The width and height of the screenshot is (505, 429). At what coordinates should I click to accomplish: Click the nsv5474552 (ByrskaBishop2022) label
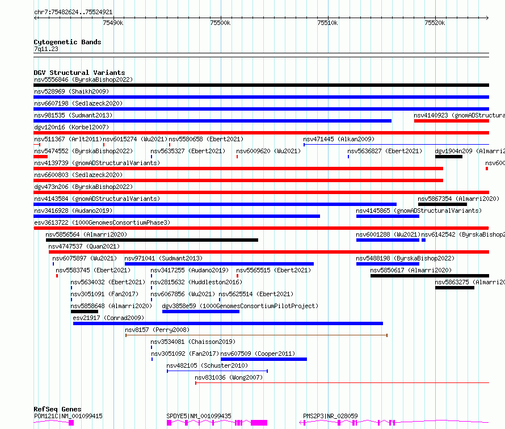83,151
